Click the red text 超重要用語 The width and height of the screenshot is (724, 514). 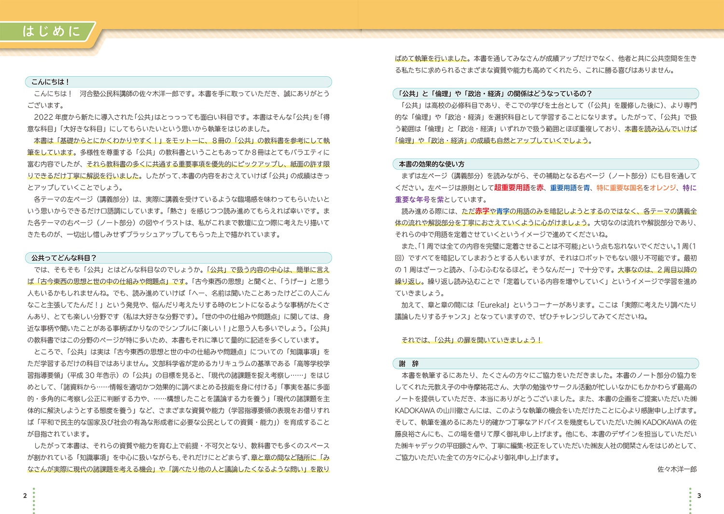coord(512,187)
